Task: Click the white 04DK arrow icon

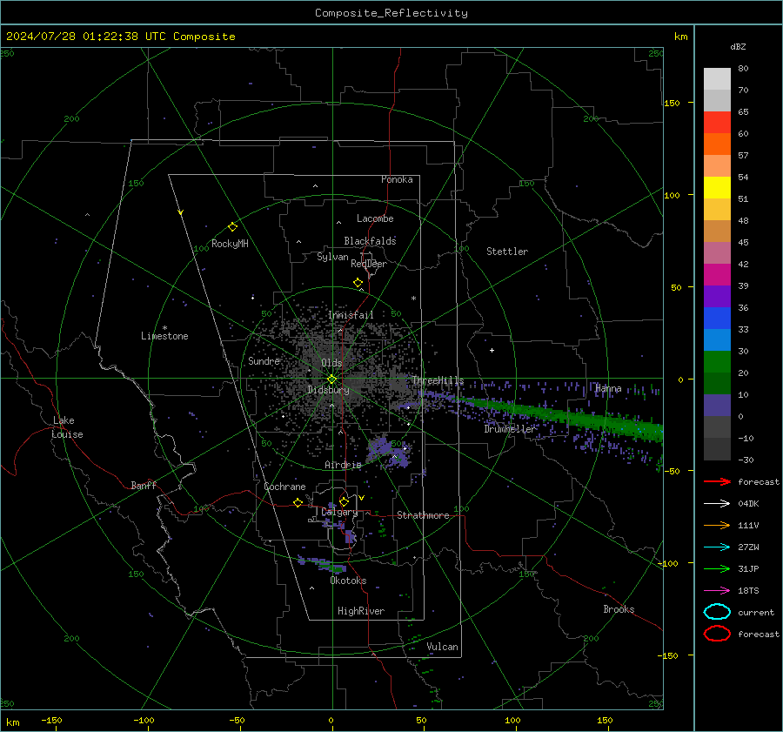Action: click(x=717, y=504)
